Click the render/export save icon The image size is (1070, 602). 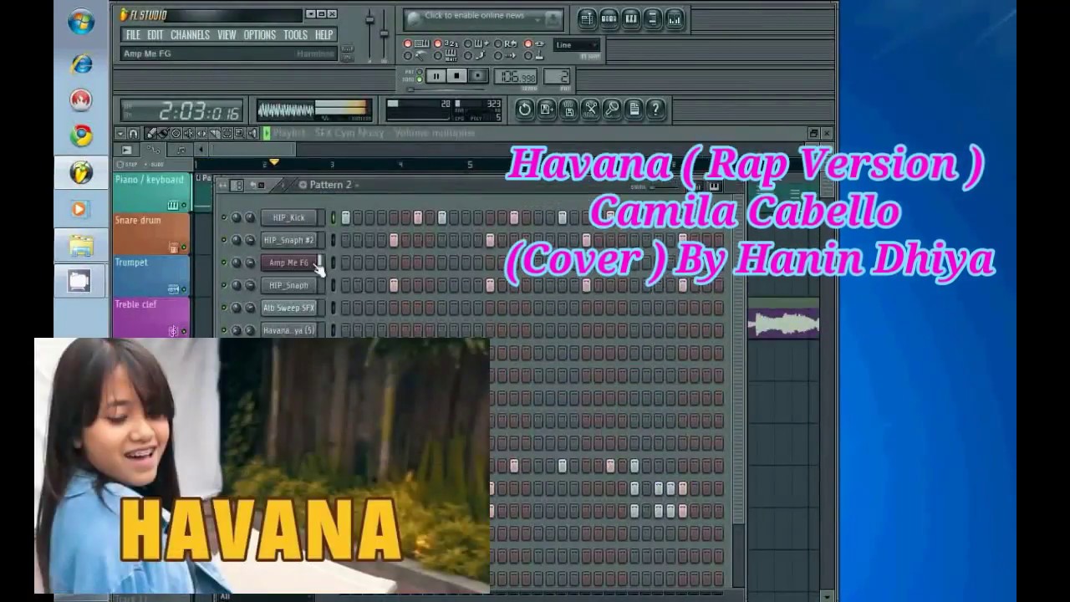click(568, 109)
